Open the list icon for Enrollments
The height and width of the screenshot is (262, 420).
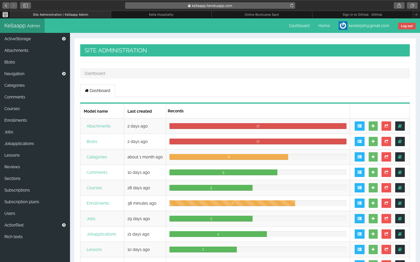click(x=359, y=203)
